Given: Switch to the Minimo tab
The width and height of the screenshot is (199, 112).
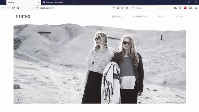Looking at the screenshot, I should (24, 2).
